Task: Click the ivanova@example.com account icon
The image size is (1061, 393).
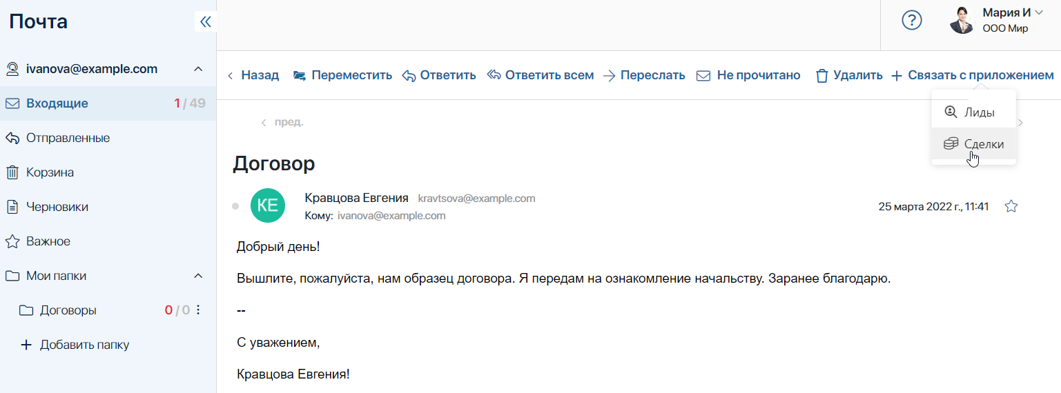Action: [12, 69]
